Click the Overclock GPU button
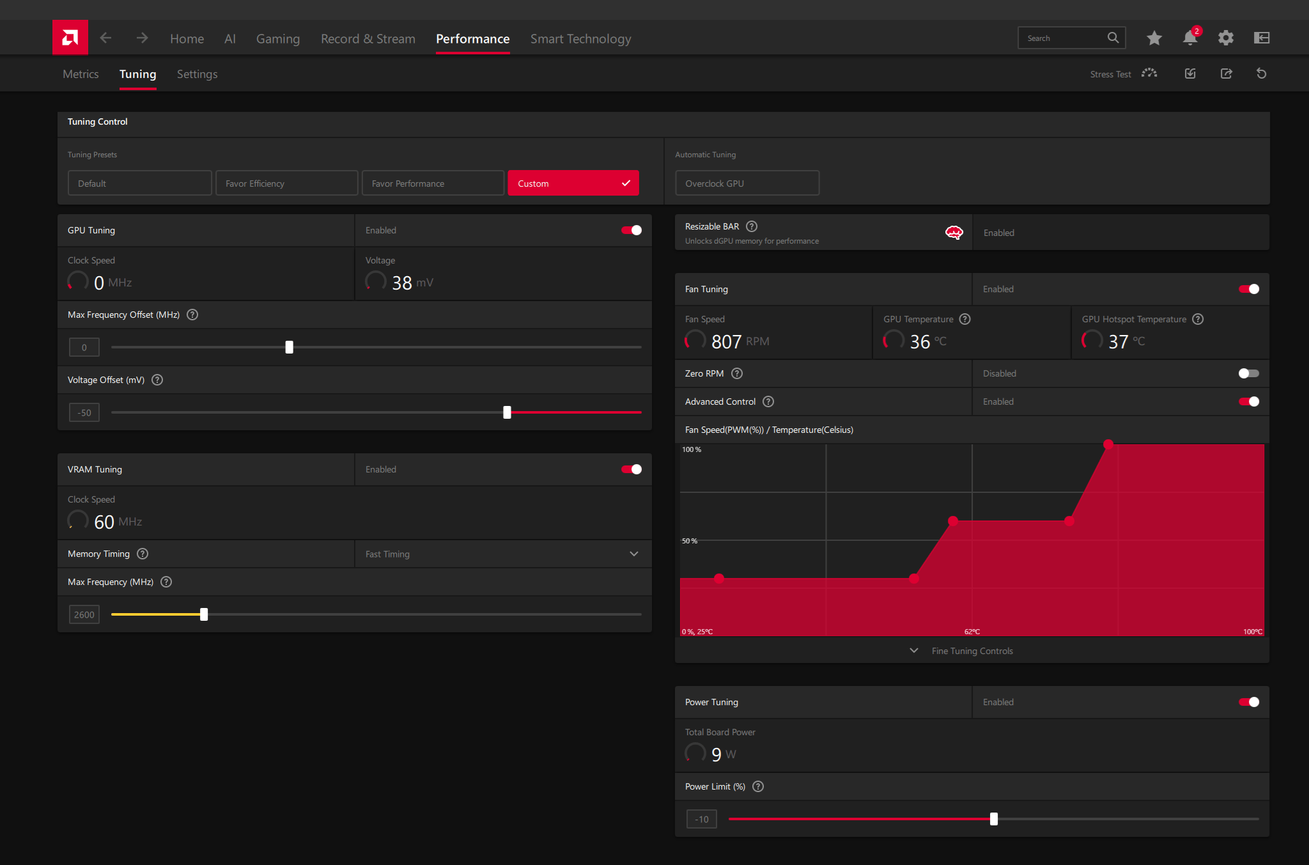 pyautogui.click(x=747, y=183)
